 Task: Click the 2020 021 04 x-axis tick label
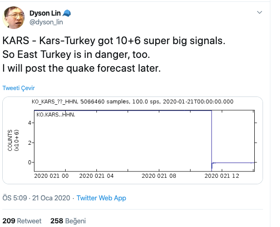pyautogui.click(x=96, y=176)
